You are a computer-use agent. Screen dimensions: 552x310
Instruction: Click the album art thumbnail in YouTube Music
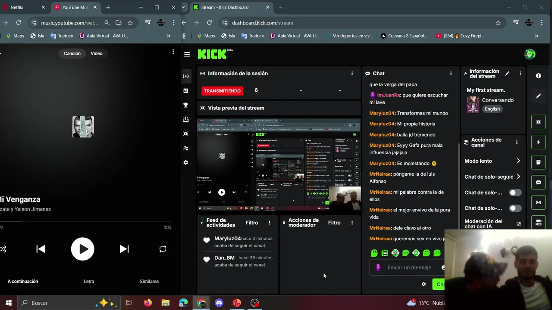click(x=83, y=127)
